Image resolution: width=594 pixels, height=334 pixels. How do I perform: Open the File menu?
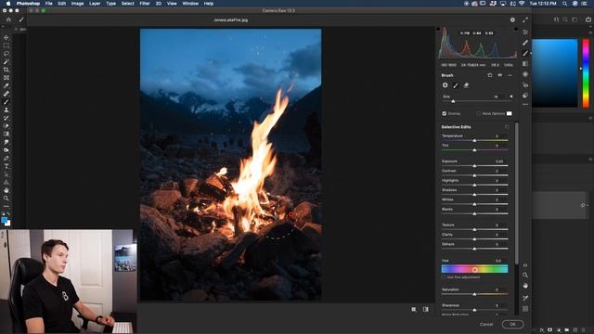pos(49,4)
